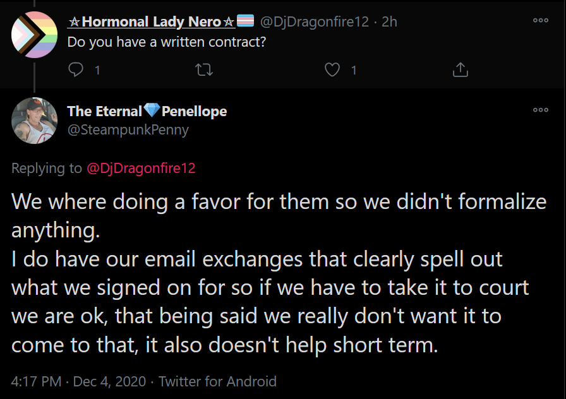Viewport: 566px width, 399px height.
Task: Click the 2h timestamp on first tweet
Action: tap(390, 21)
